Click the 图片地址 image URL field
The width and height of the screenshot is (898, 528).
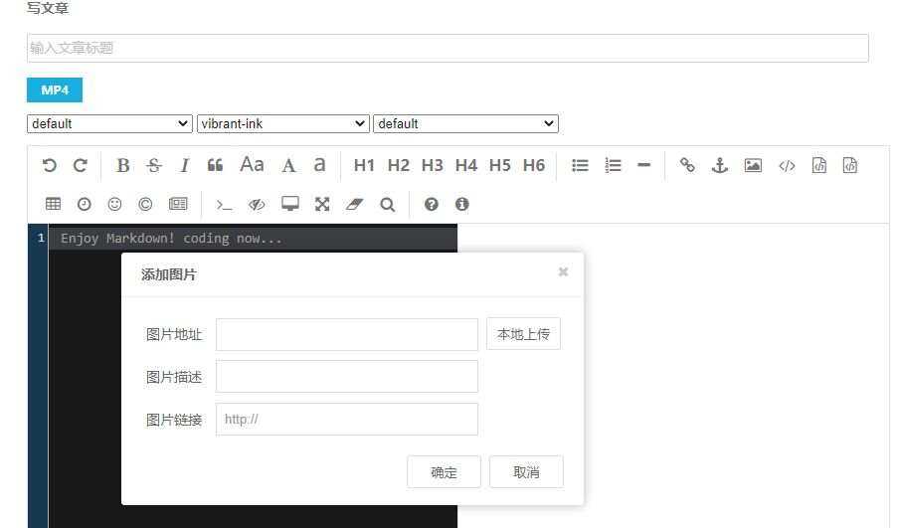tap(346, 334)
